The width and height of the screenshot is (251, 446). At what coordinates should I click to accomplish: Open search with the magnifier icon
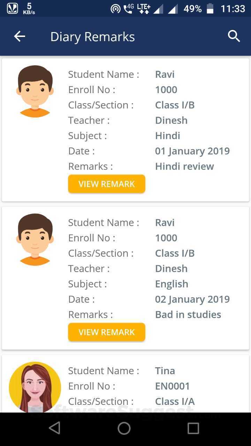(x=234, y=36)
